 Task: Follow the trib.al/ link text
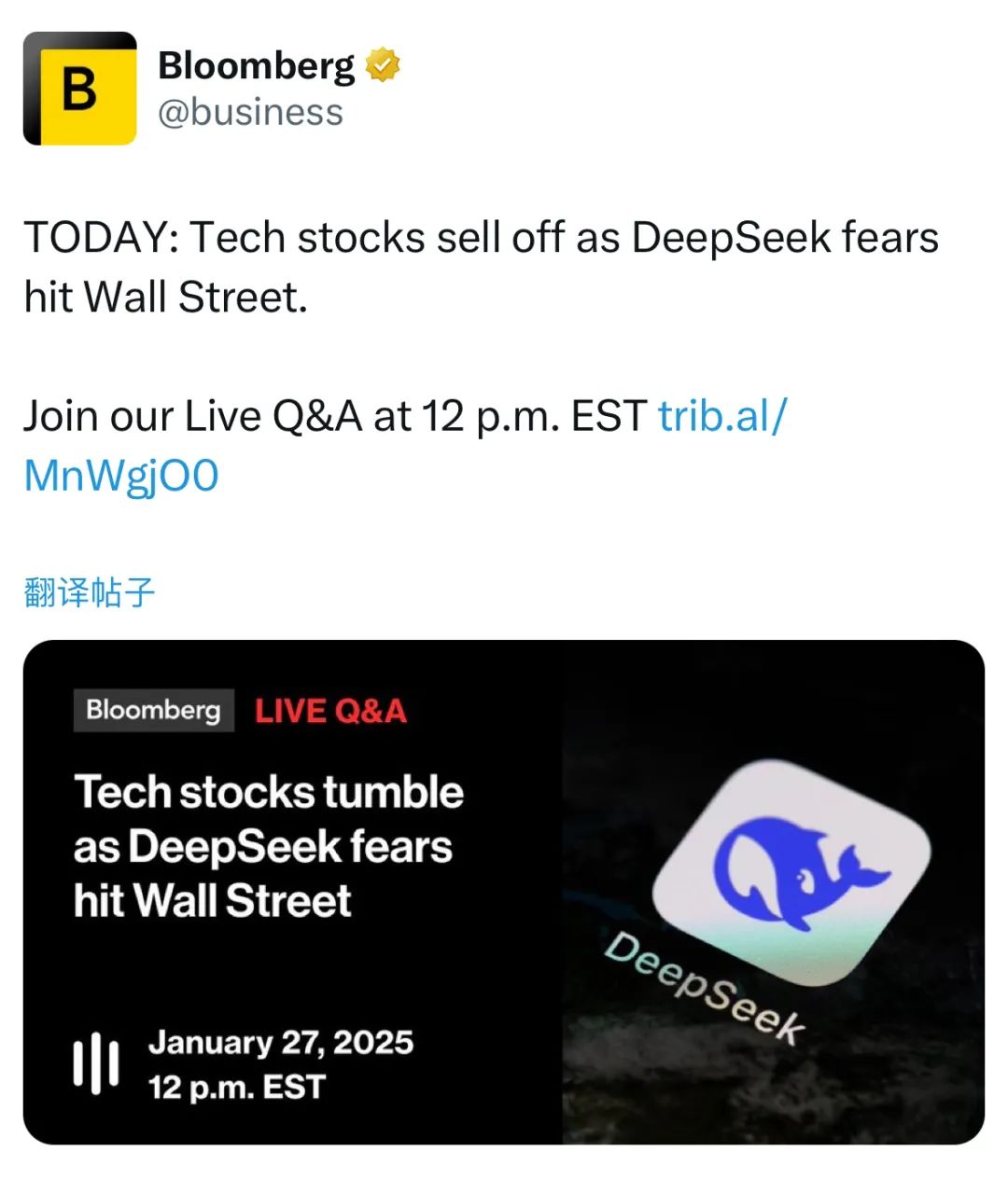pos(722,416)
